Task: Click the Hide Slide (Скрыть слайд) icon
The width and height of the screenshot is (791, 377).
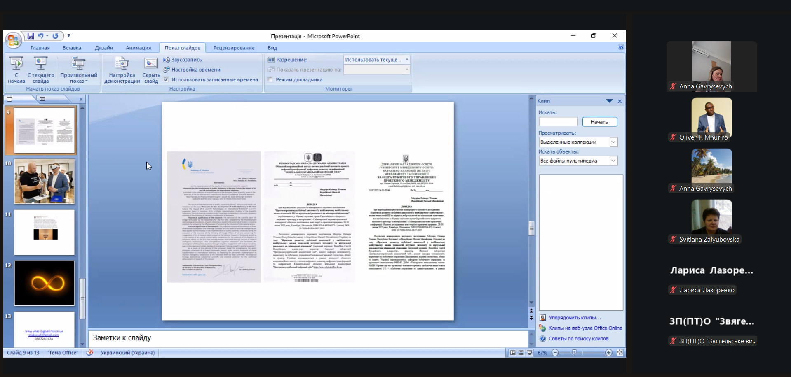Action: (151, 63)
